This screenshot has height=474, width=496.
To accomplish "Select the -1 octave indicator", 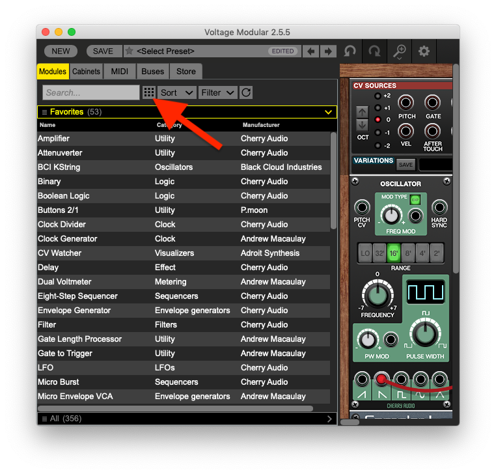I will click(378, 133).
